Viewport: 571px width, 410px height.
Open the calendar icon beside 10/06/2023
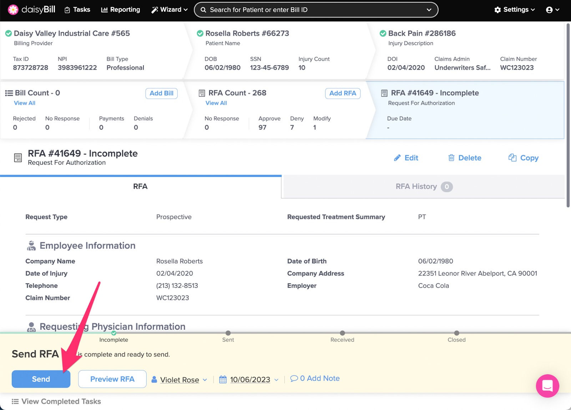[223, 379]
